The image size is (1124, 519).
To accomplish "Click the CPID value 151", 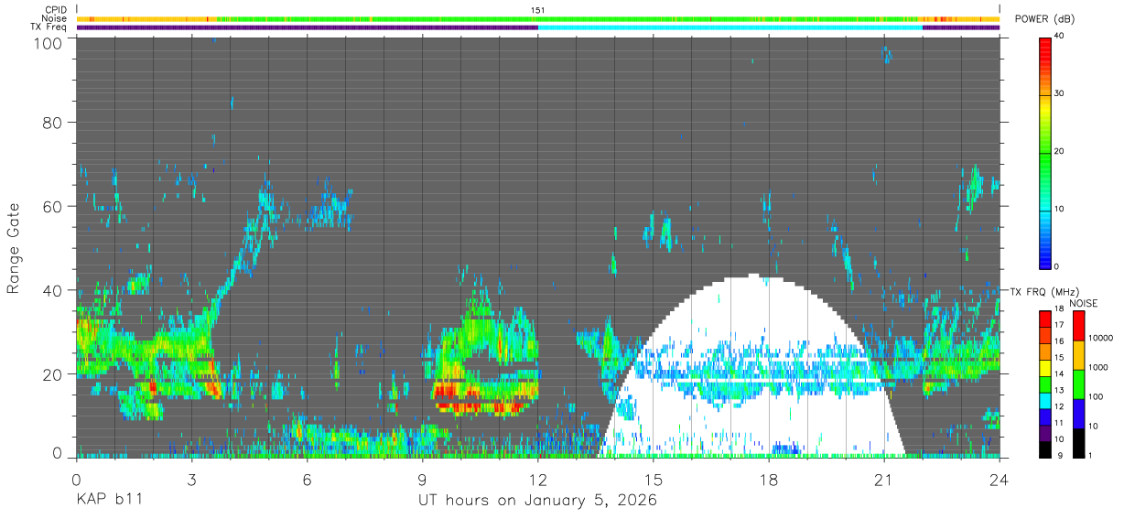I will pos(537,10).
